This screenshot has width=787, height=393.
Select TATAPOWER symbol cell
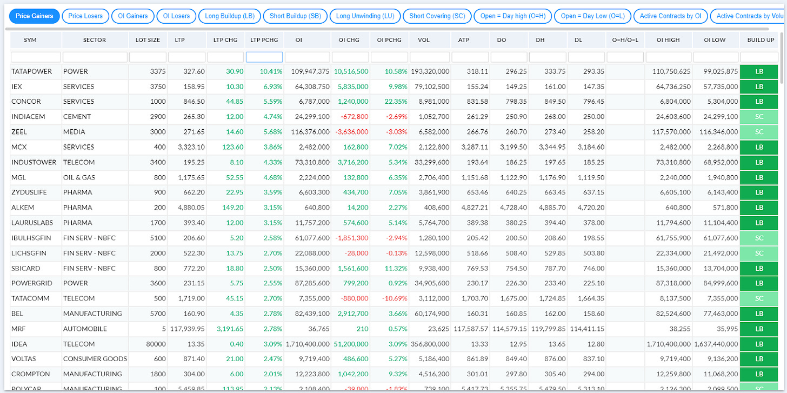(x=36, y=71)
